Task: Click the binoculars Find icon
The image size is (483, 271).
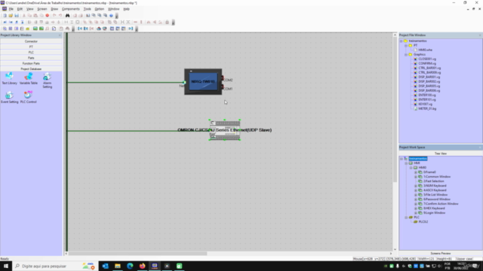Action: (x=67, y=15)
